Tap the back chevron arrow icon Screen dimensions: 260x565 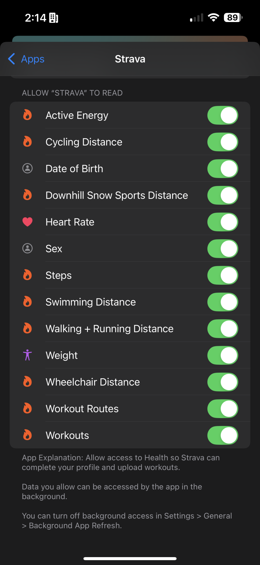[12, 59]
